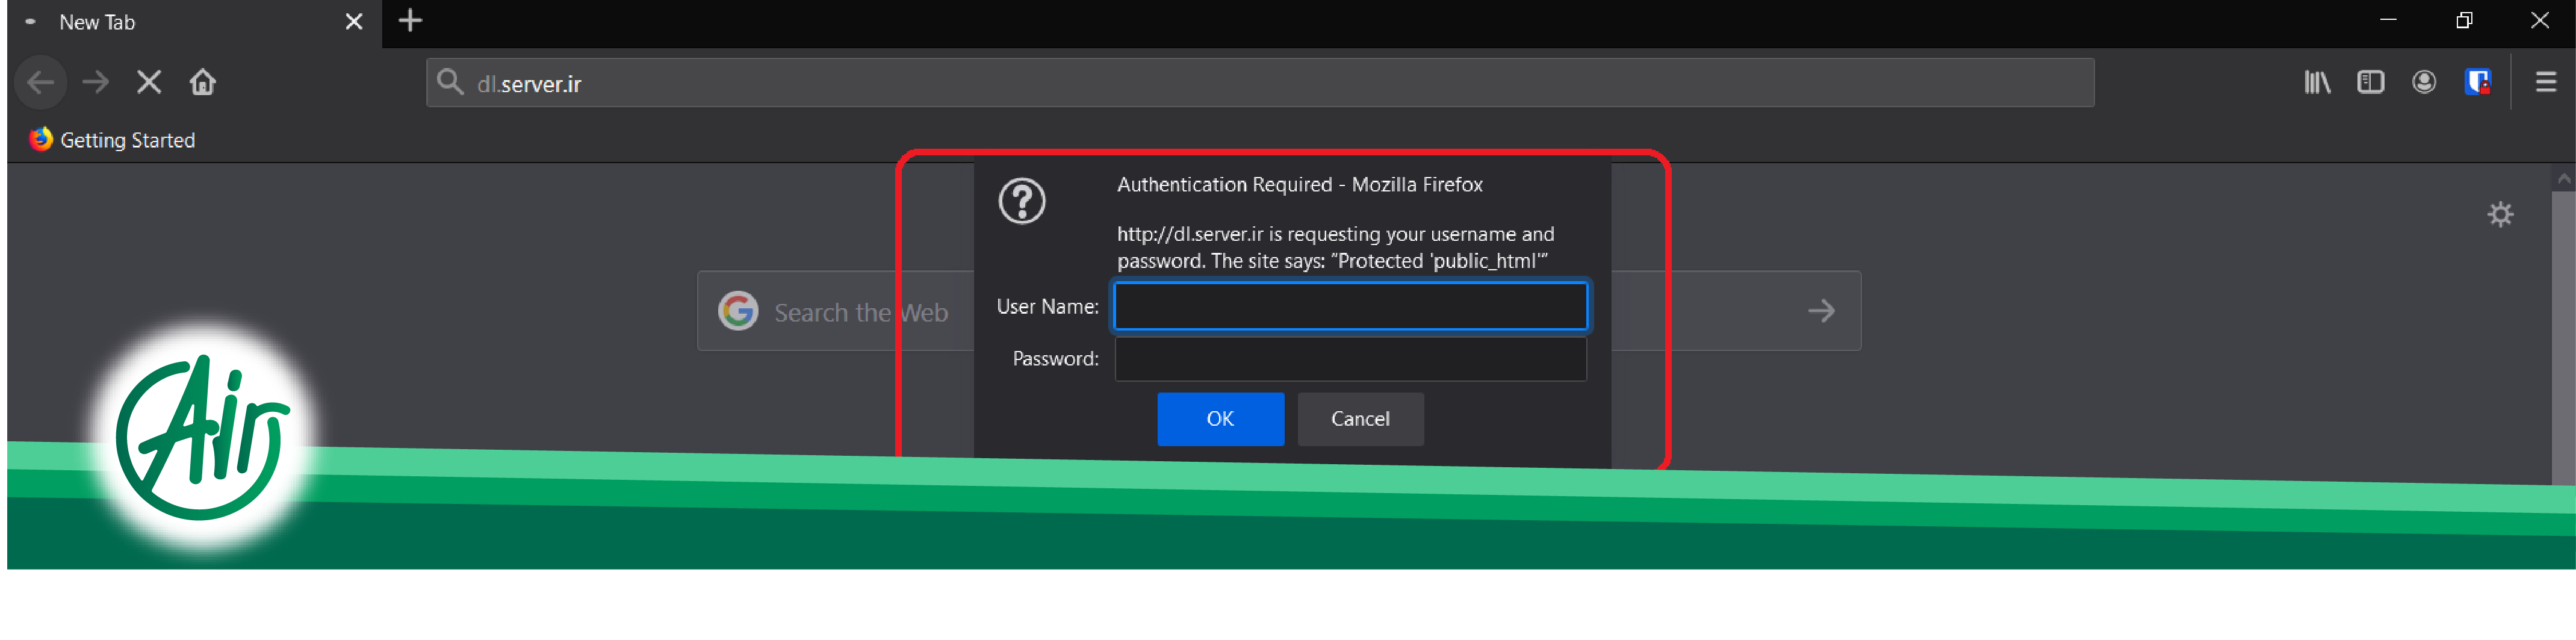Click the search magnifier in address bar
The height and width of the screenshot is (640, 2576).
pos(451,82)
